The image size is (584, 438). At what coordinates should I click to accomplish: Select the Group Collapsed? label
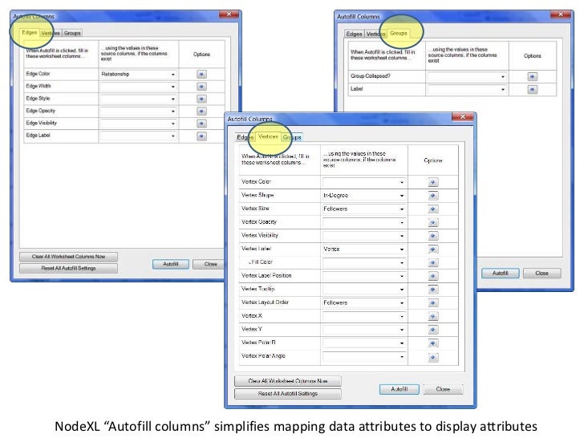point(371,76)
